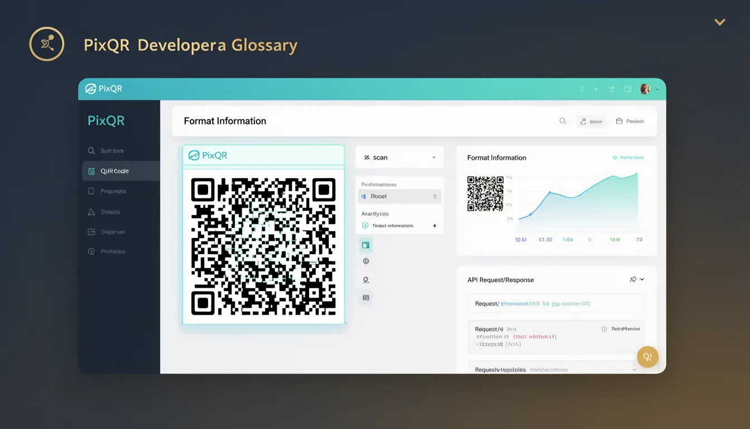The height and width of the screenshot is (429, 750).
Task: Click the small QR thumbnail beside the chart
Action: (485, 194)
